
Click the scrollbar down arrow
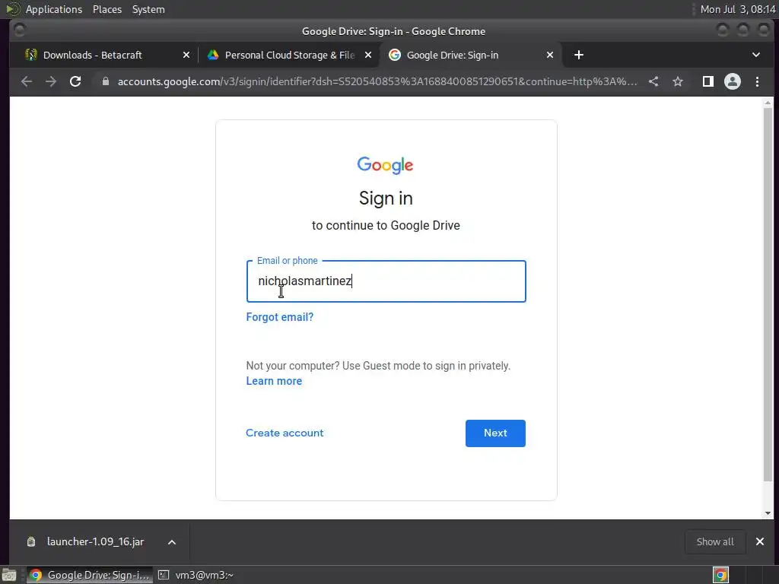[x=768, y=513]
